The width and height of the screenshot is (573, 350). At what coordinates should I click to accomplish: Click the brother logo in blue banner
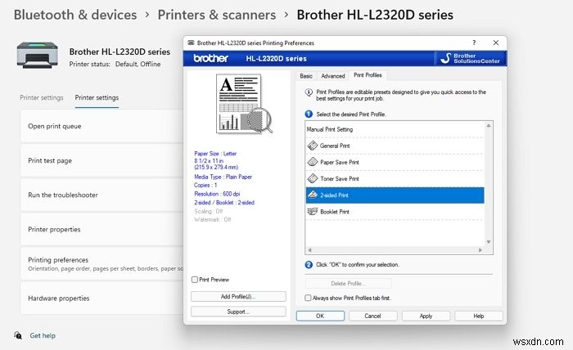(x=211, y=58)
